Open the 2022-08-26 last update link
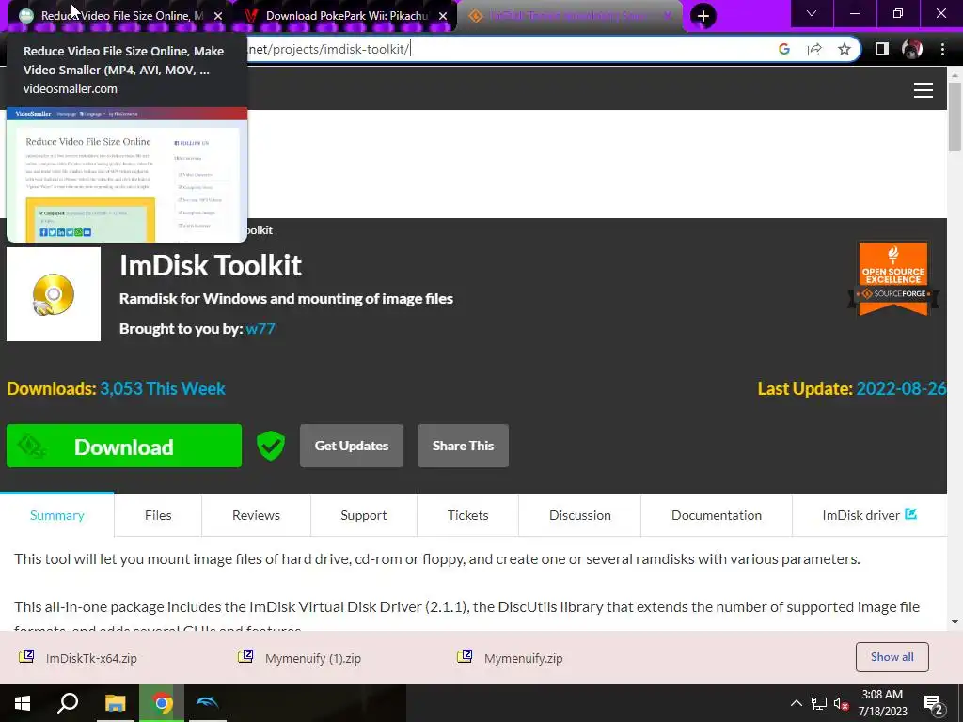 tap(901, 388)
